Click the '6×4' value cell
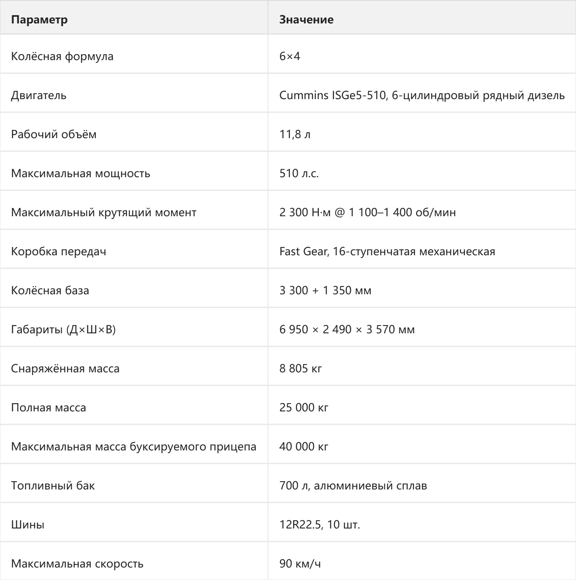576x580 pixels. (x=290, y=56)
